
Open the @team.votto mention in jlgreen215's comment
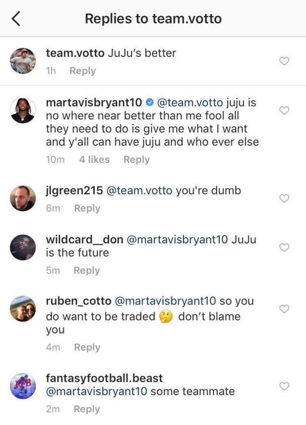click(x=139, y=191)
